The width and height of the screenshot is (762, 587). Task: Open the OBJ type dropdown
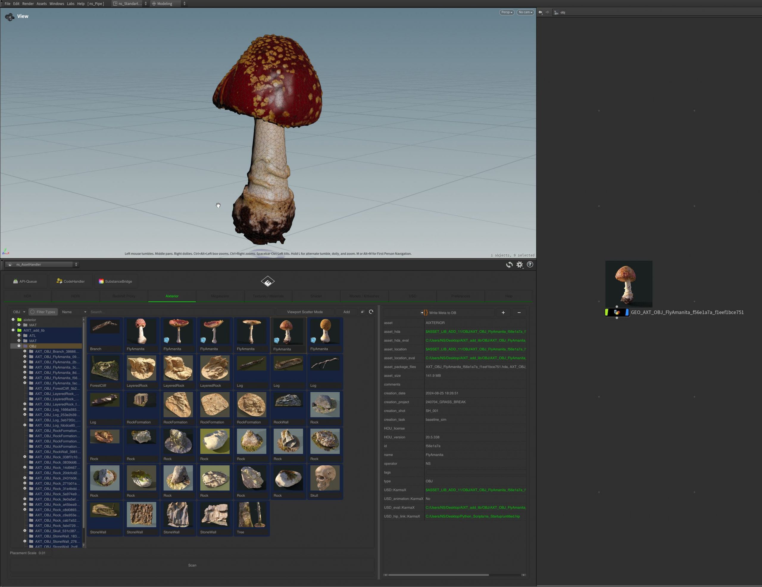click(x=19, y=312)
